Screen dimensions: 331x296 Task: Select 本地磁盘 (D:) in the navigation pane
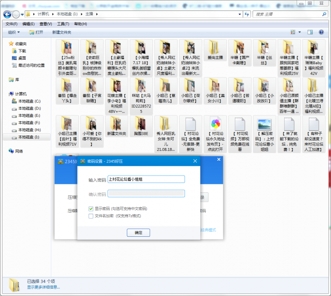30,108
